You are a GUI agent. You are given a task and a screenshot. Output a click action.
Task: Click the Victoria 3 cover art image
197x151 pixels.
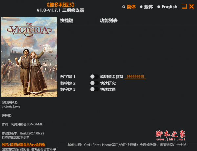[29, 57]
